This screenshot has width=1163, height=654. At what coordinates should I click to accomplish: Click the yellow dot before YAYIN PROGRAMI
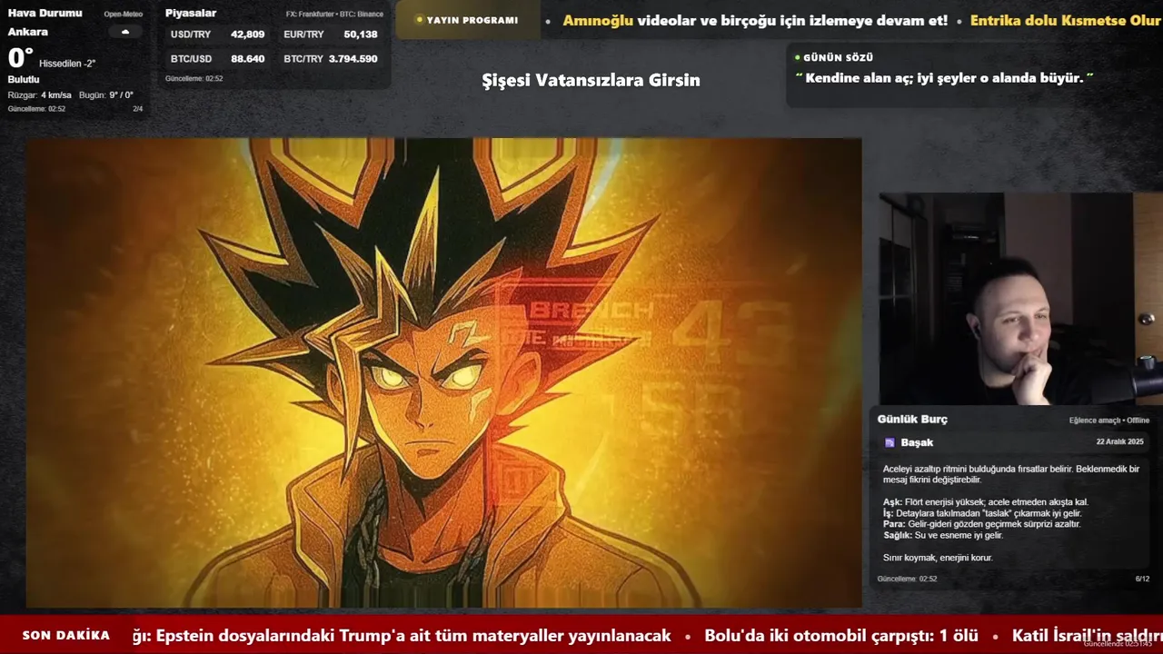pos(419,20)
